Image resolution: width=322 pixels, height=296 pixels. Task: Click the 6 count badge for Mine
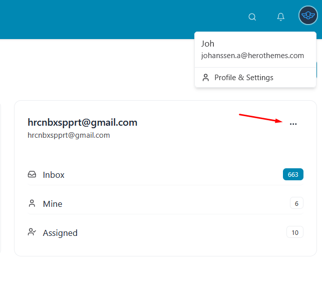pyautogui.click(x=296, y=203)
